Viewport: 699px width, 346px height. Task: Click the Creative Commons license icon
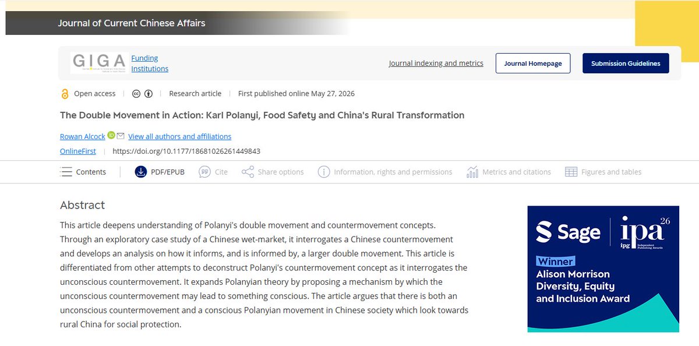coord(136,94)
